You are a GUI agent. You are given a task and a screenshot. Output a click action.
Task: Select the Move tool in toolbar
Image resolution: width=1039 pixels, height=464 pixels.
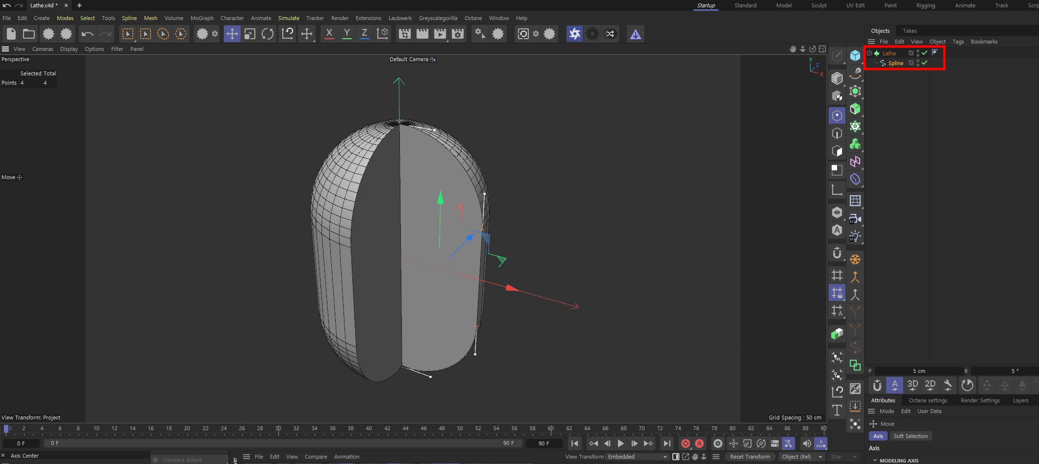point(232,34)
